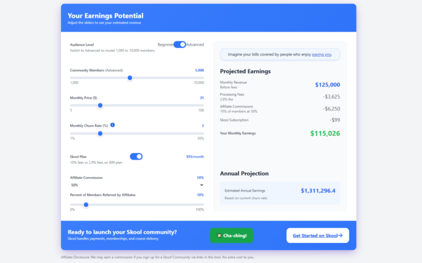
Task: Click "Ready to launch your Skool community?" text
Action: point(122,232)
